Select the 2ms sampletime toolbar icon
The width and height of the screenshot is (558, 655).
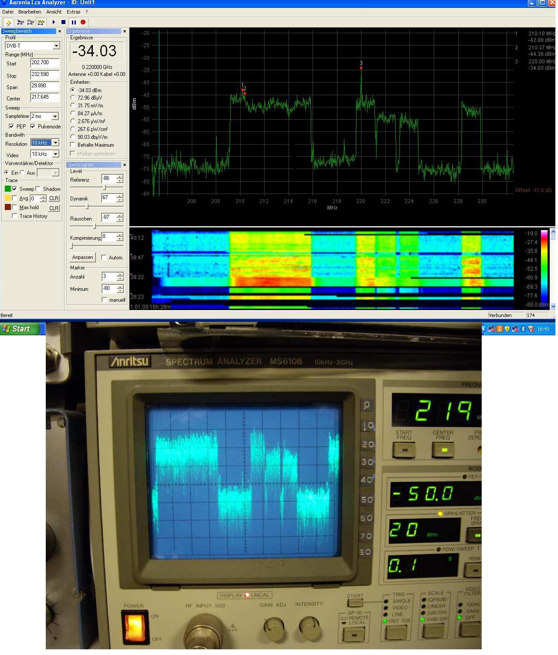[20, 22]
